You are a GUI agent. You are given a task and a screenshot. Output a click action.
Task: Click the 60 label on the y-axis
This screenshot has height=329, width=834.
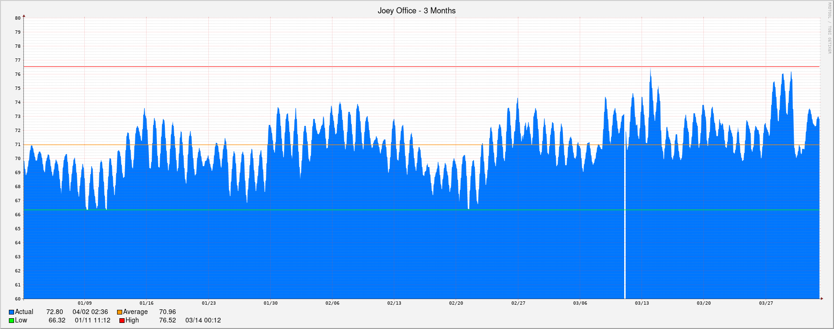click(x=18, y=299)
